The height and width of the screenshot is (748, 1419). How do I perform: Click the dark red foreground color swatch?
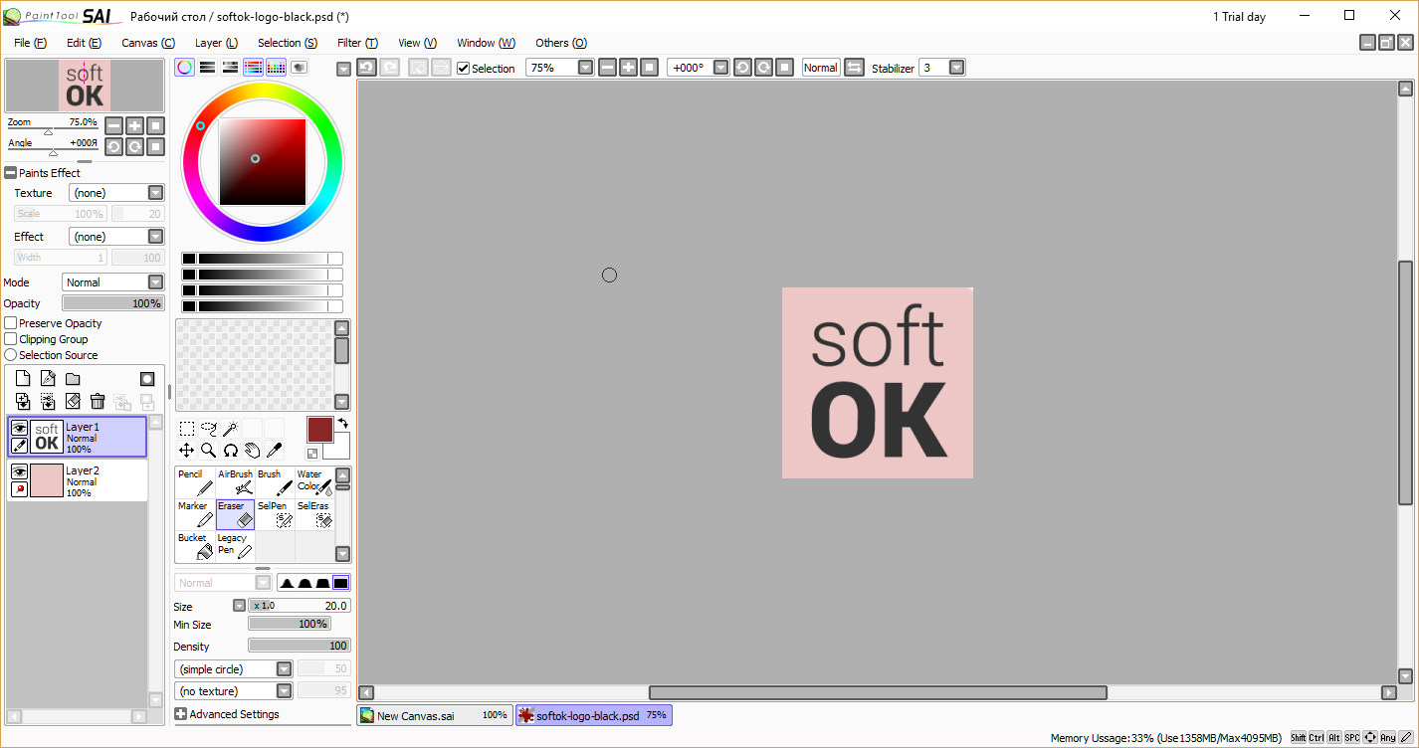(x=319, y=430)
